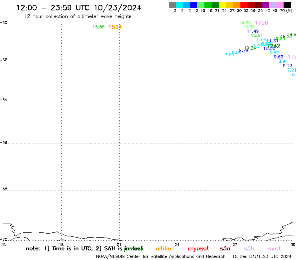
Task: Click the light green value 12.39
Action: click(249, 27)
